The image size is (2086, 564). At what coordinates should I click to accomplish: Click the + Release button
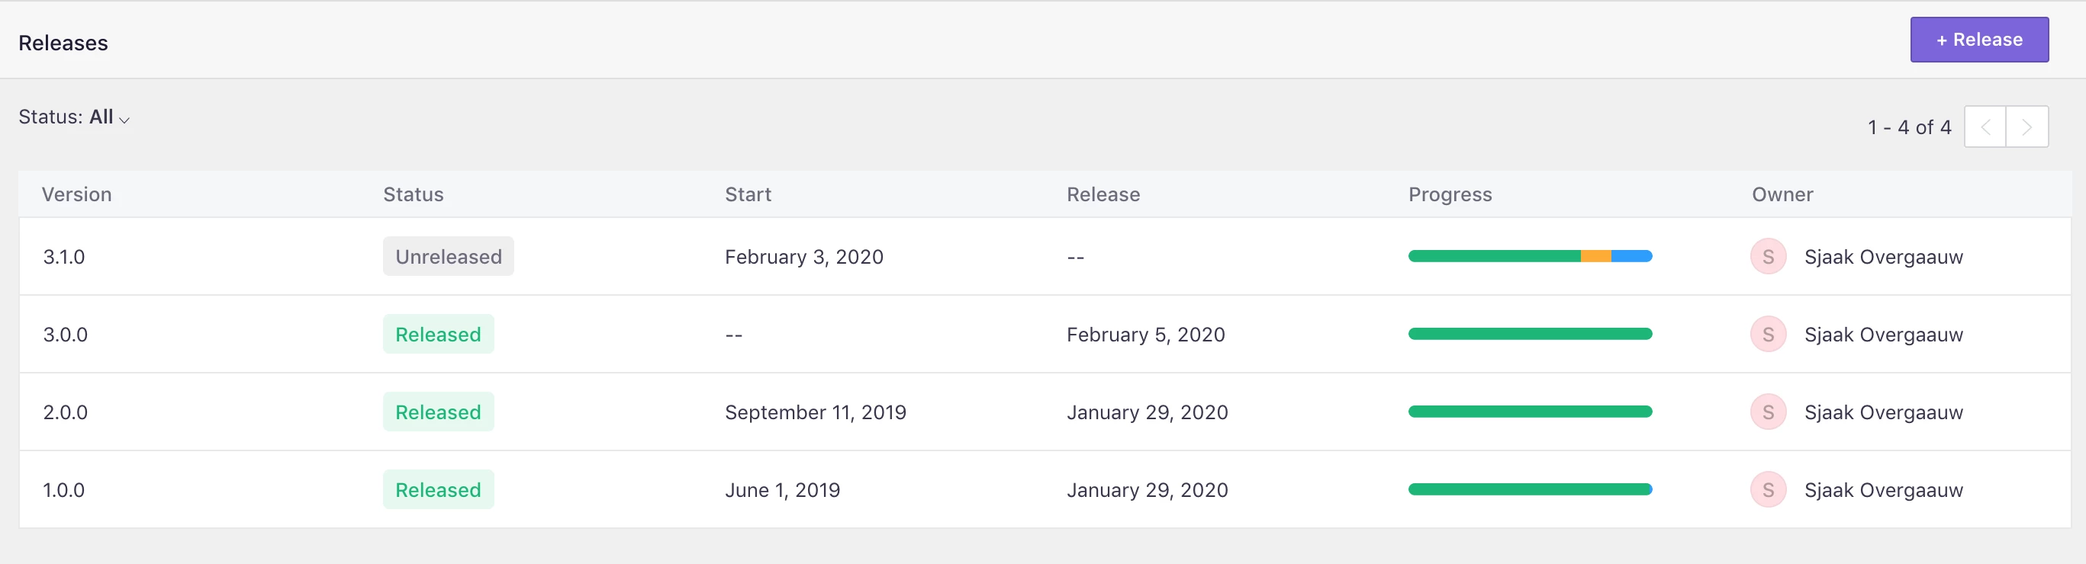point(1979,40)
